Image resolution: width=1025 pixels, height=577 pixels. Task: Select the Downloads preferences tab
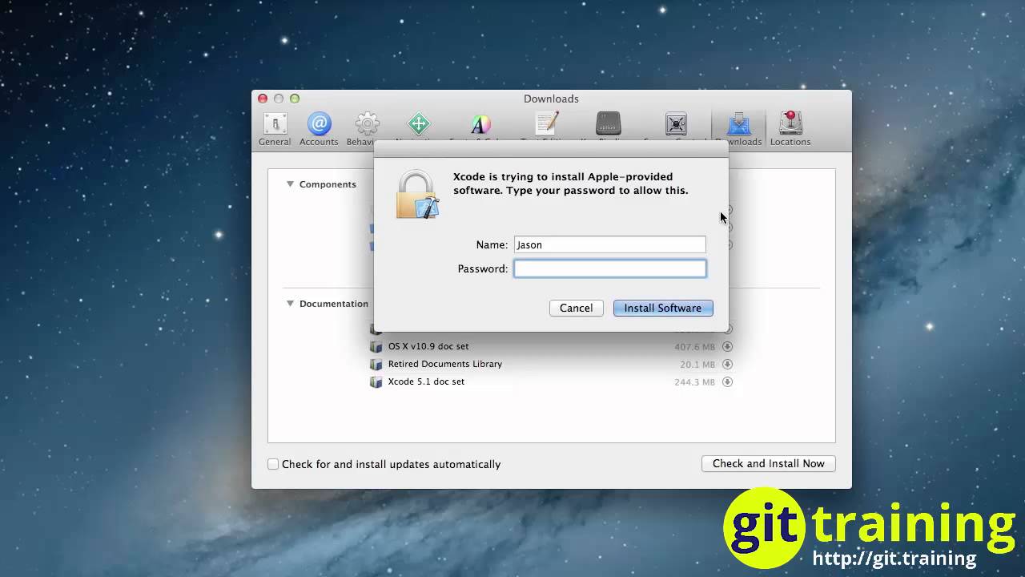tap(738, 129)
